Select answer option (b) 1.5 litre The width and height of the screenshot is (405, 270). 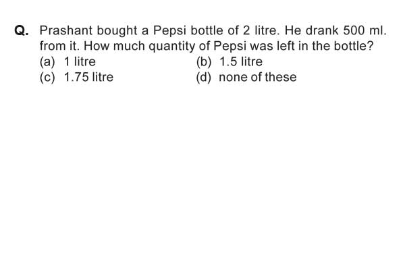click(x=230, y=62)
